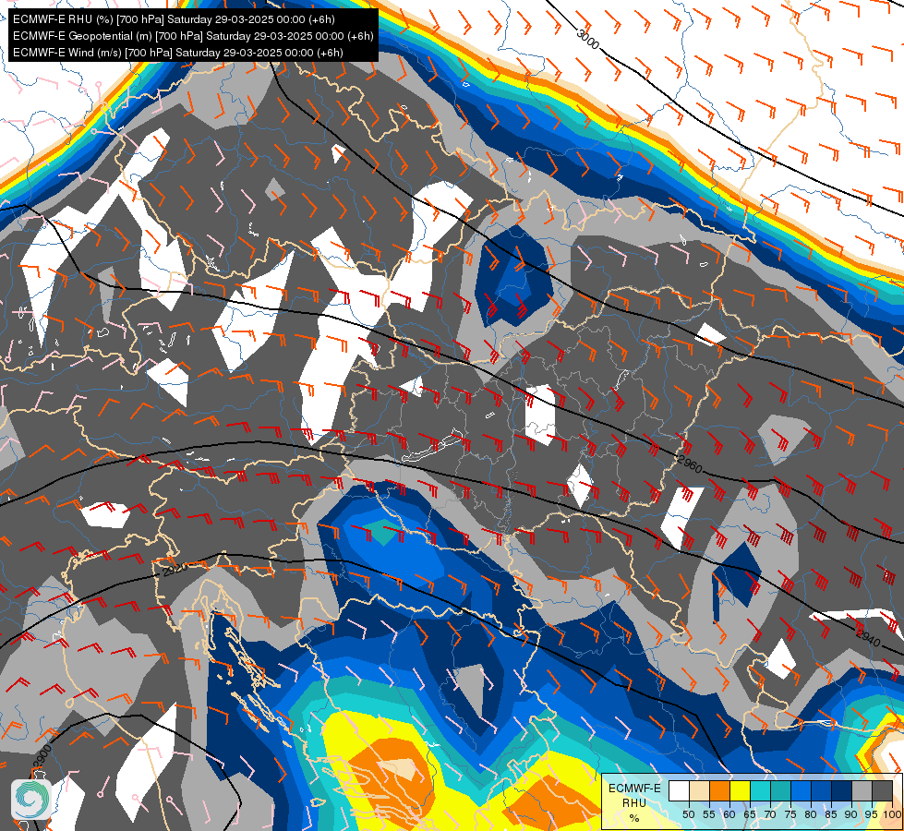Click the 3000 contour label
Viewport: 904px width, 831px height.
pyautogui.click(x=587, y=39)
